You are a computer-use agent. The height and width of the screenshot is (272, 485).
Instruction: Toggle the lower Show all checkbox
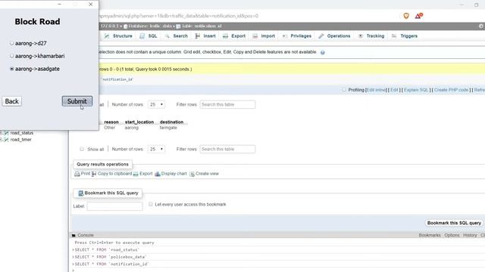coord(82,149)
